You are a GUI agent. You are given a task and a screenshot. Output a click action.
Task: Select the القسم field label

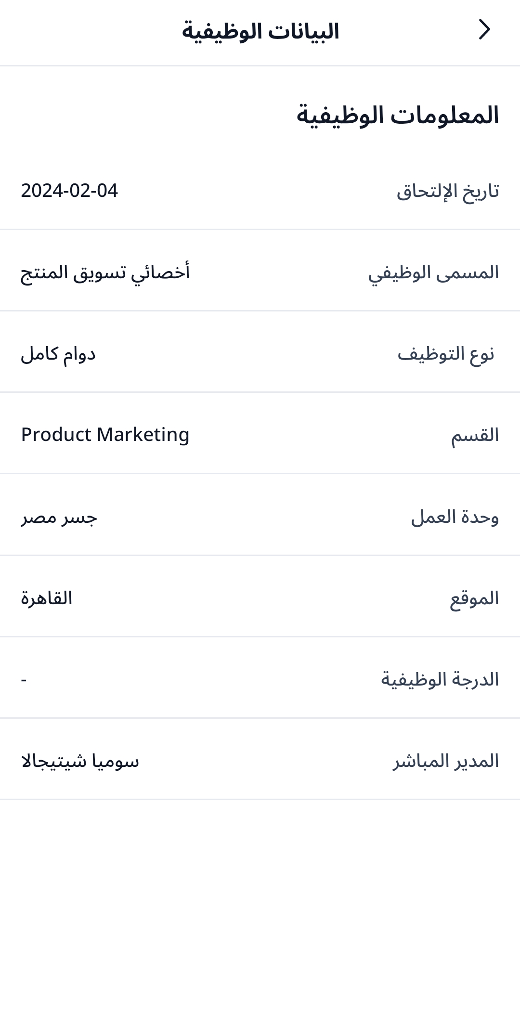pyautogui.click(x=475, y=435)
